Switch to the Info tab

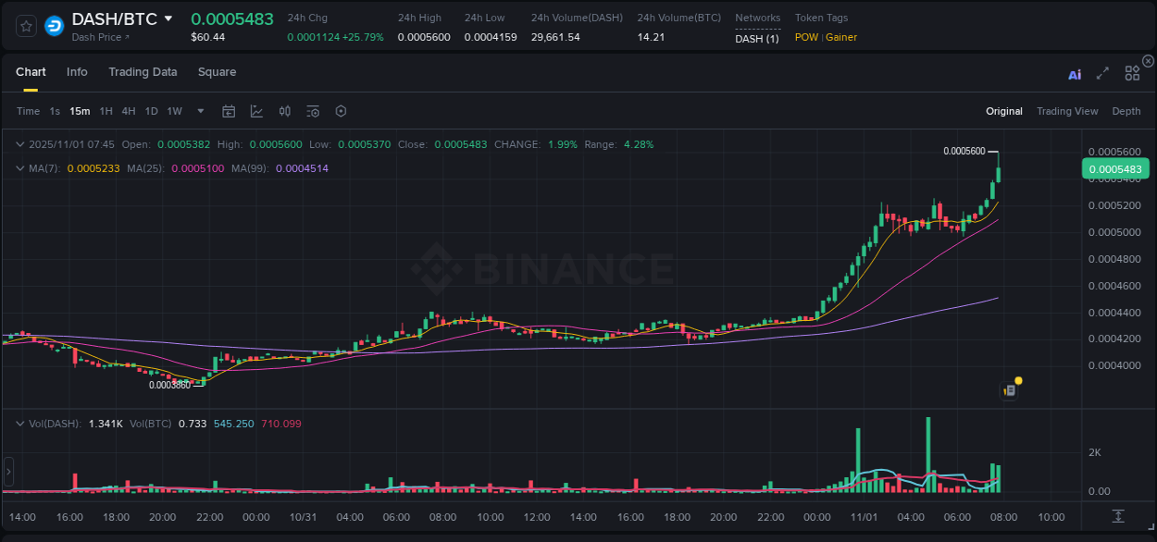(x=77, y=72)
